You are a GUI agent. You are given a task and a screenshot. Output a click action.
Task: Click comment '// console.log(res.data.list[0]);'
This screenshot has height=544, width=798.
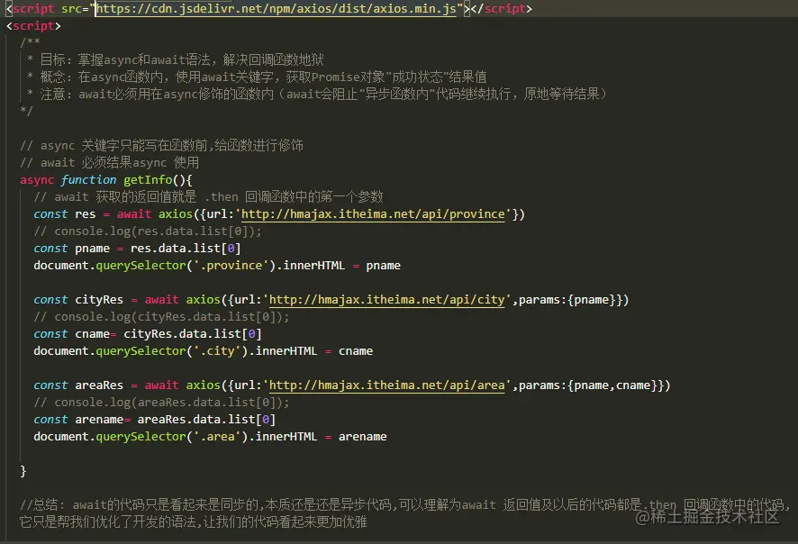pyautogui.click(x=148, y=231)
